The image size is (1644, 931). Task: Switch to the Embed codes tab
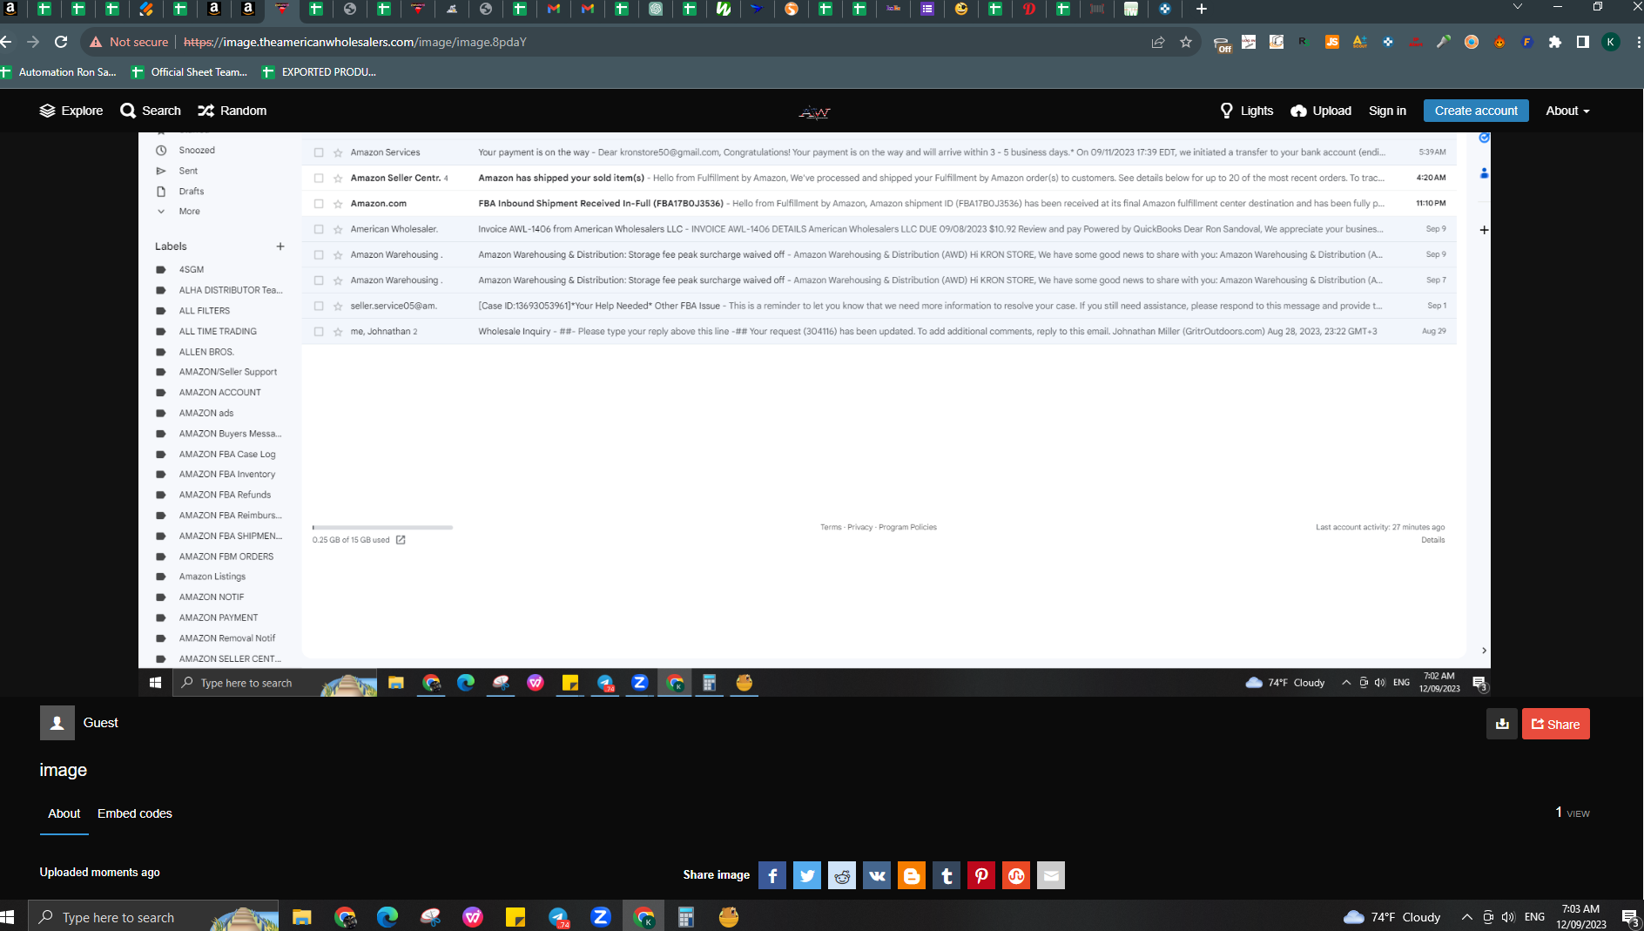click(x=135, y=813)
